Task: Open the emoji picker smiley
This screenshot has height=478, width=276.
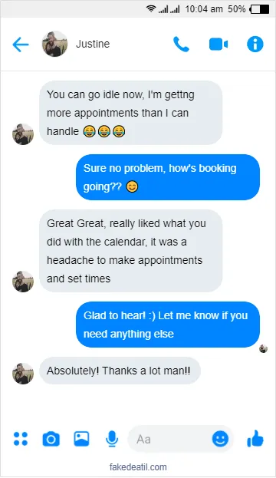Action: tap(220, 439)
